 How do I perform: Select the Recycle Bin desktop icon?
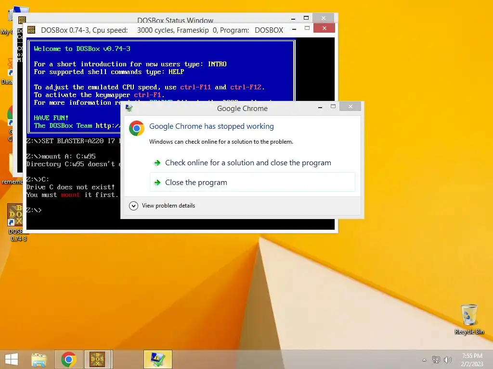(x=469, y=319)
